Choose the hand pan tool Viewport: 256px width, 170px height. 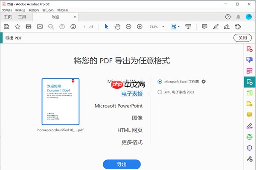[117, 26]
